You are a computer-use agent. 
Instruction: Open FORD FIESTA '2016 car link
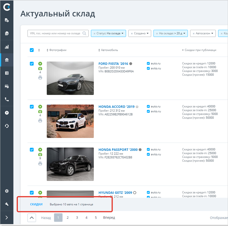[x=113, y=64]
